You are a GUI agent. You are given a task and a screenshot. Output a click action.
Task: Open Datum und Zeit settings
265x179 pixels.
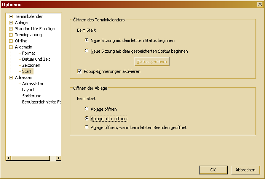36,59
